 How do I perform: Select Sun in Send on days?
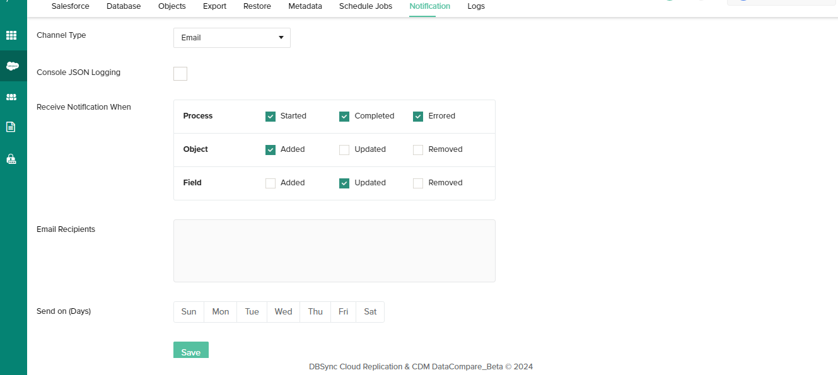point(189,312)
